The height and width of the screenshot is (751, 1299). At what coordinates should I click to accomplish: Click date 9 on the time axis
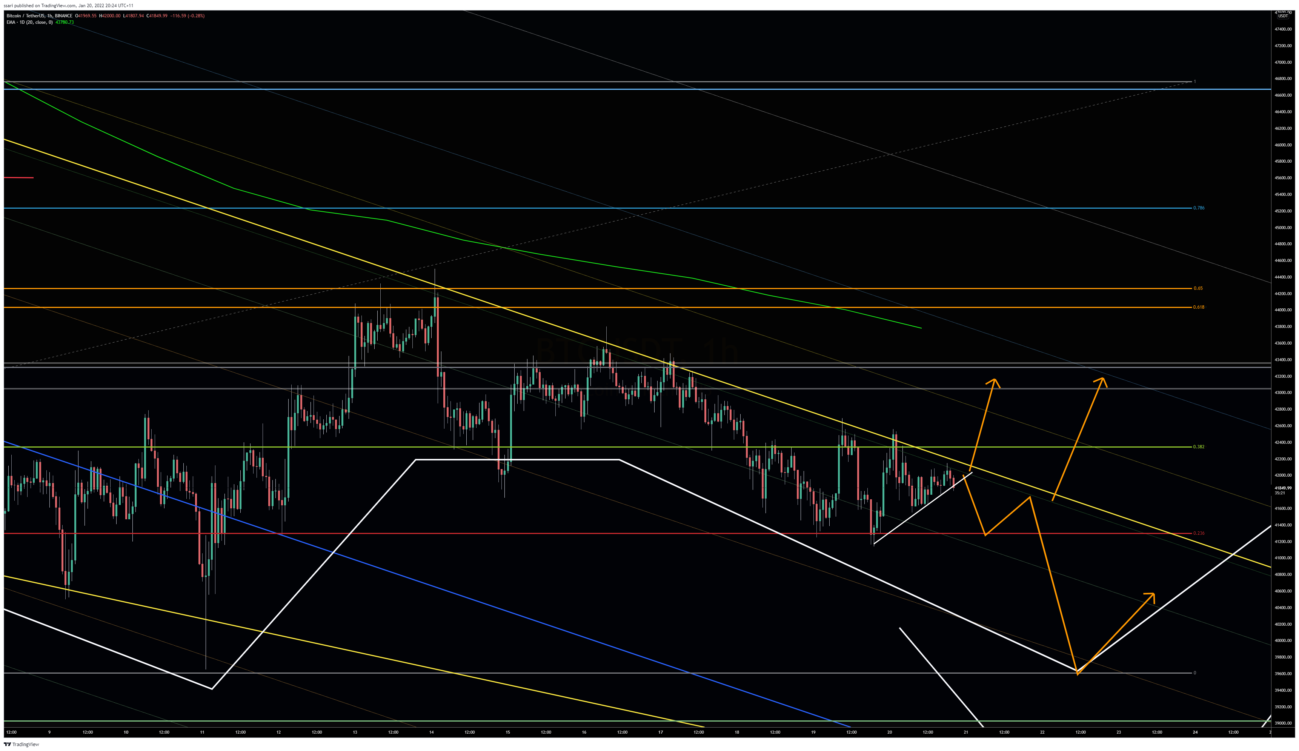[x=49, y=732]
